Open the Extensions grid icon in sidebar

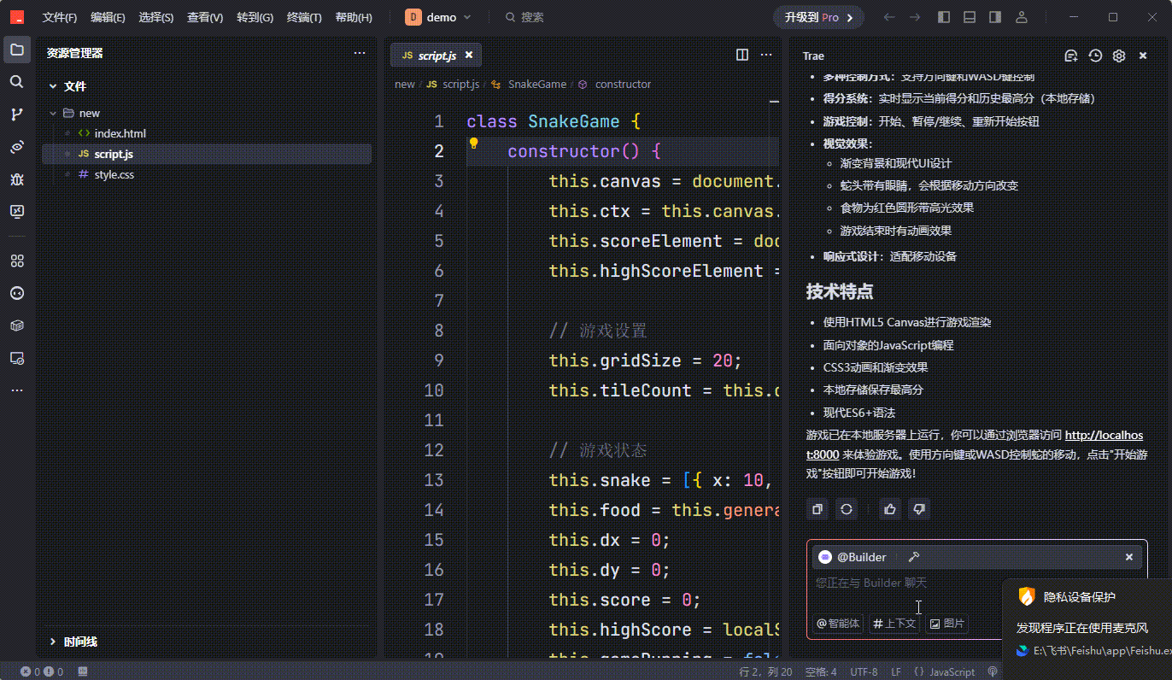point(16,261)
